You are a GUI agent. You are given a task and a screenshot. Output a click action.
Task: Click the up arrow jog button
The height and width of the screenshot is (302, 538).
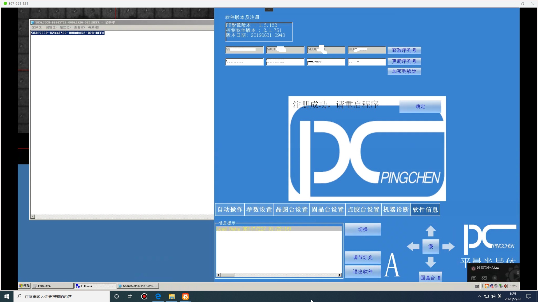431,231
